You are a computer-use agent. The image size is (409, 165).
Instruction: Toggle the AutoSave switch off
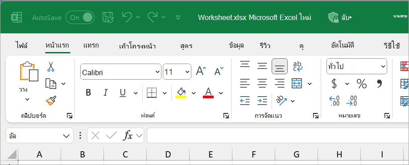(x=80, y=17)
